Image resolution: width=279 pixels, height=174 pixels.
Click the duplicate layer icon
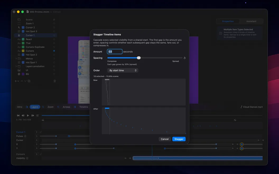(x=29, y=81)
